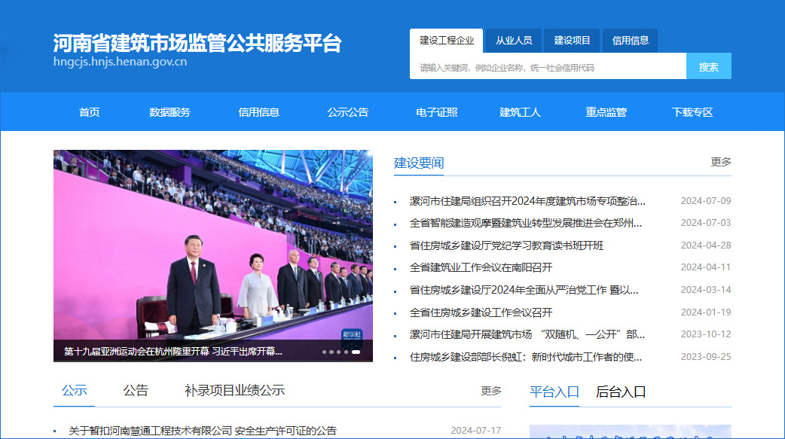
Task: Open the 数据服务 navigation menu
Action: tap(170, 112)
